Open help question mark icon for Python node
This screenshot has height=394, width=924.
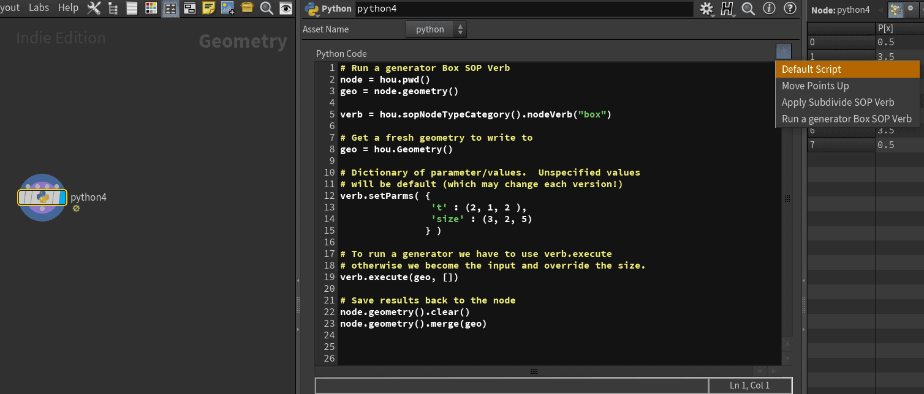pos(790,9)
